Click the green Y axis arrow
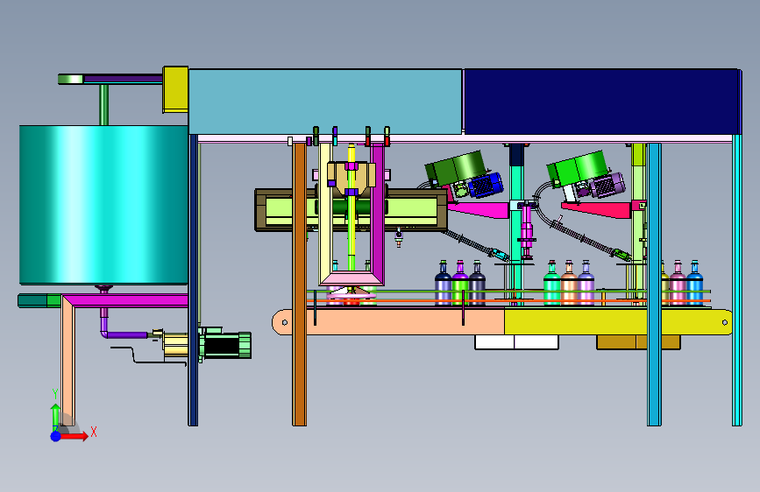The image size is (760, 492). pyautogui.click(x=55, y=417)
